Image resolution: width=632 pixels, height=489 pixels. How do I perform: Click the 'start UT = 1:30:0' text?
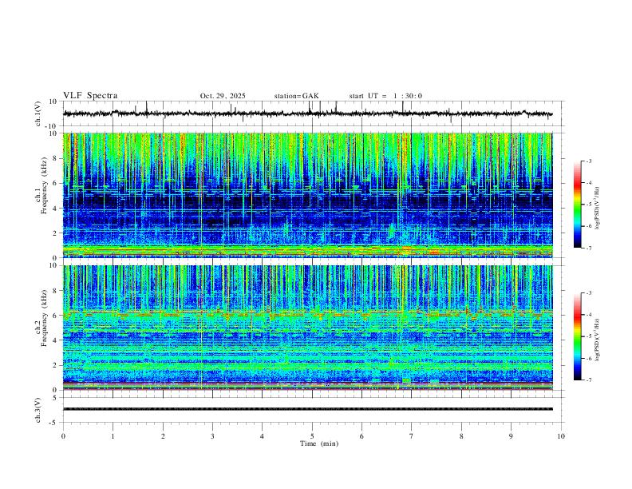[x=385, y=96]
